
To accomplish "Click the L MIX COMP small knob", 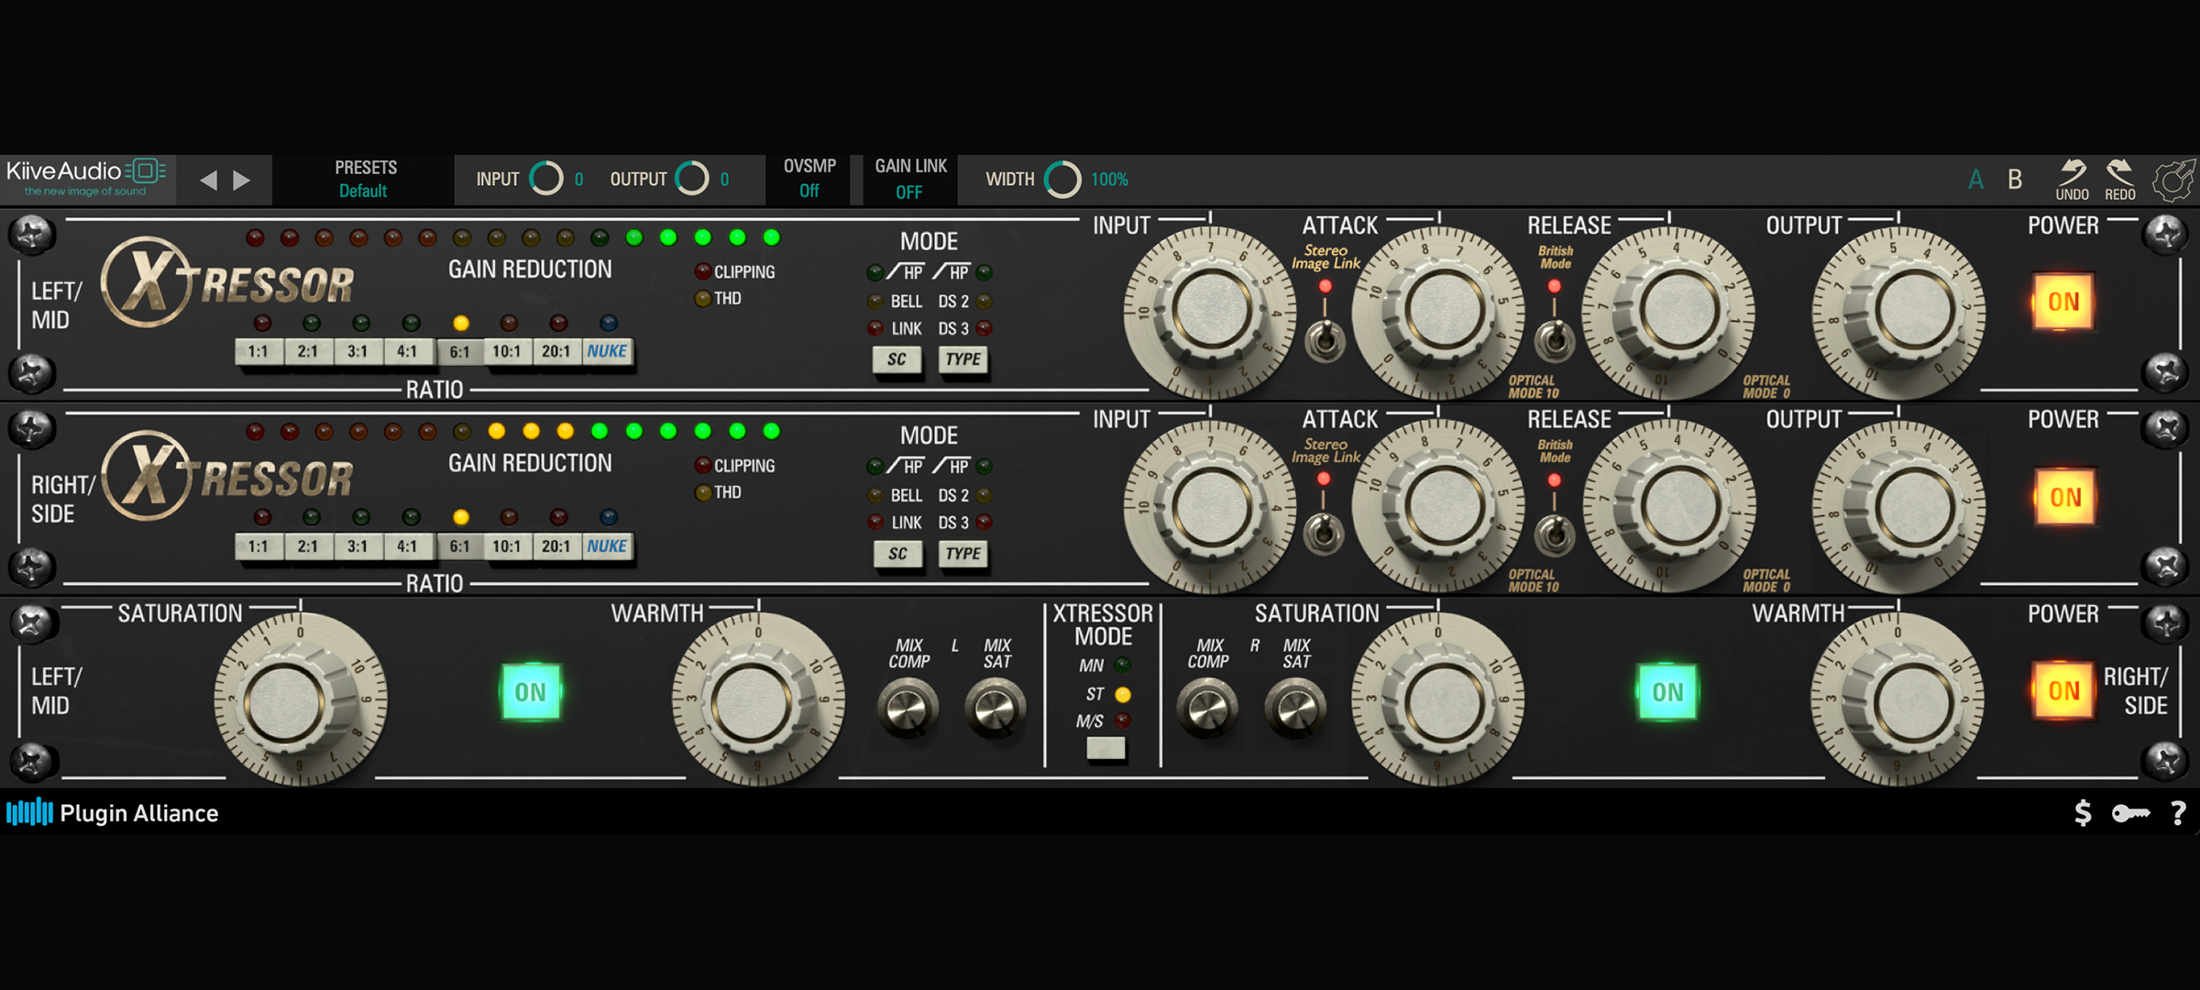I will tap(907, 708).
